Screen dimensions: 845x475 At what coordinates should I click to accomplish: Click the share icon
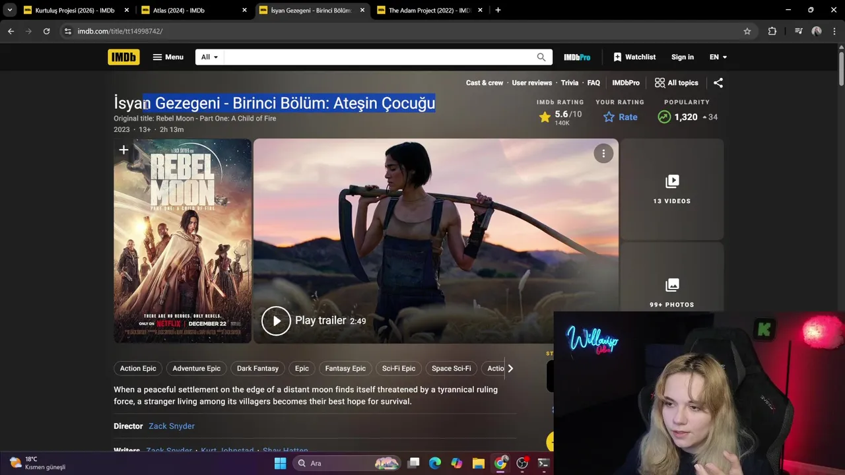click(718, 83)
